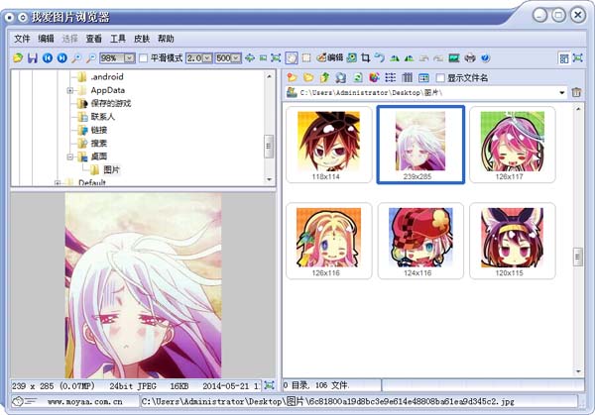Click the save (floppy disk) icon
The image size is (595, 415).
point(33,58)
